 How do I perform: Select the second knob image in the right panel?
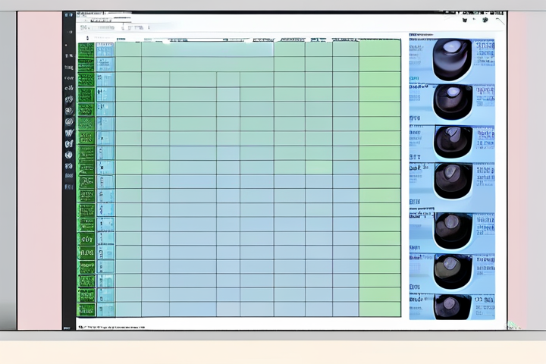(452, 100)
